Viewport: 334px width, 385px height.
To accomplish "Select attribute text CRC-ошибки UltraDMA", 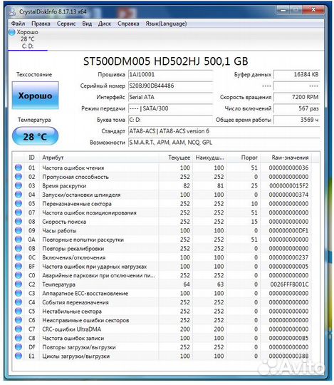I will pyautogui.click(x=72, y=329).
